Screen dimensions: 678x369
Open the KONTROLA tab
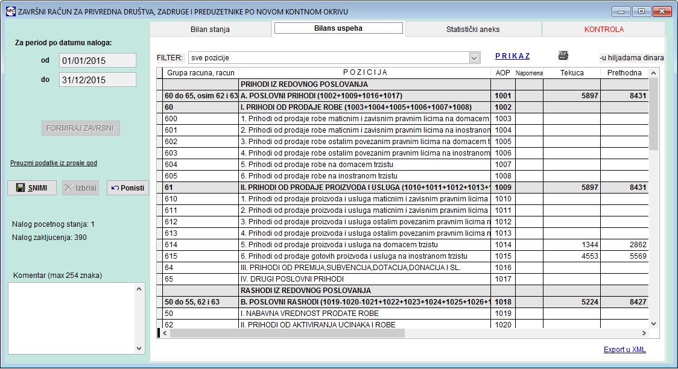coord(604,30)
